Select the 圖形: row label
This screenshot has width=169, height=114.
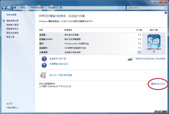pyautogui.click(x=42, y=44)
